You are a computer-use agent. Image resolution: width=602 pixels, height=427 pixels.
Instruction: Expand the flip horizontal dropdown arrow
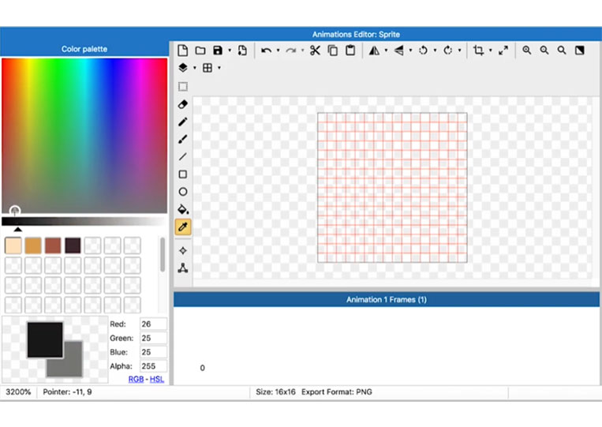(386, 51)
